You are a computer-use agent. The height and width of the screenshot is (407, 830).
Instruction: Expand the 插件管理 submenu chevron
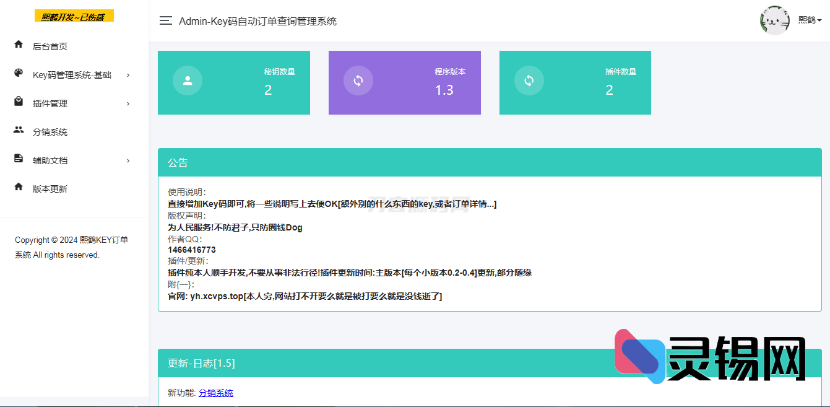[128, 103]
